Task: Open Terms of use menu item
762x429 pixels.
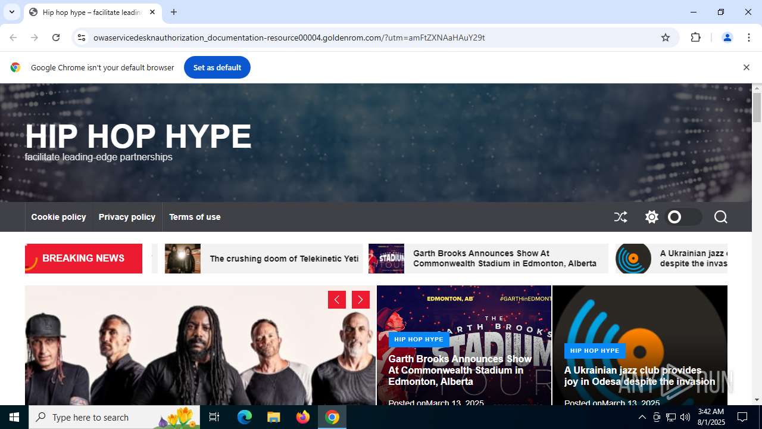Action: (195, 217)
